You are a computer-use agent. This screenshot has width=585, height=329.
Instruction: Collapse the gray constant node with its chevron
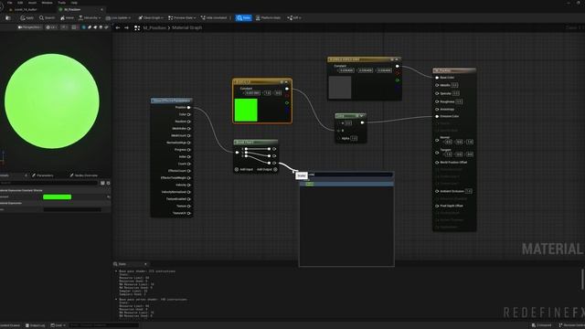click(x=397, y=59)
